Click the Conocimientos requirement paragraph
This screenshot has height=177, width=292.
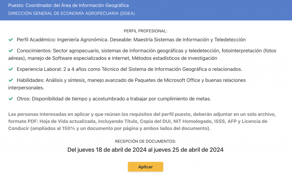point(142,54)
